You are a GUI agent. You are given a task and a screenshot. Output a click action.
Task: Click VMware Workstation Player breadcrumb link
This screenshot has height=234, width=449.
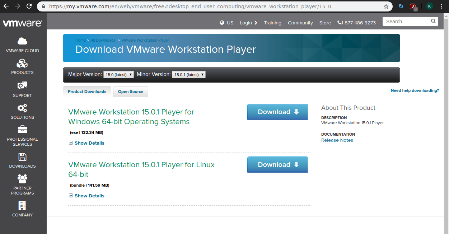[145, 40]
